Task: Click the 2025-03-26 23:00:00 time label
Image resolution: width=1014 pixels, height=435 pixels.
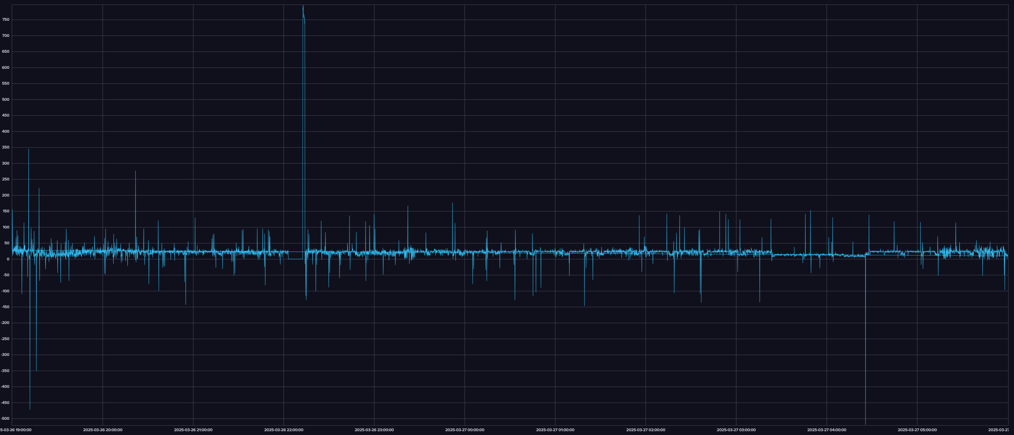Action: (374, 430)
